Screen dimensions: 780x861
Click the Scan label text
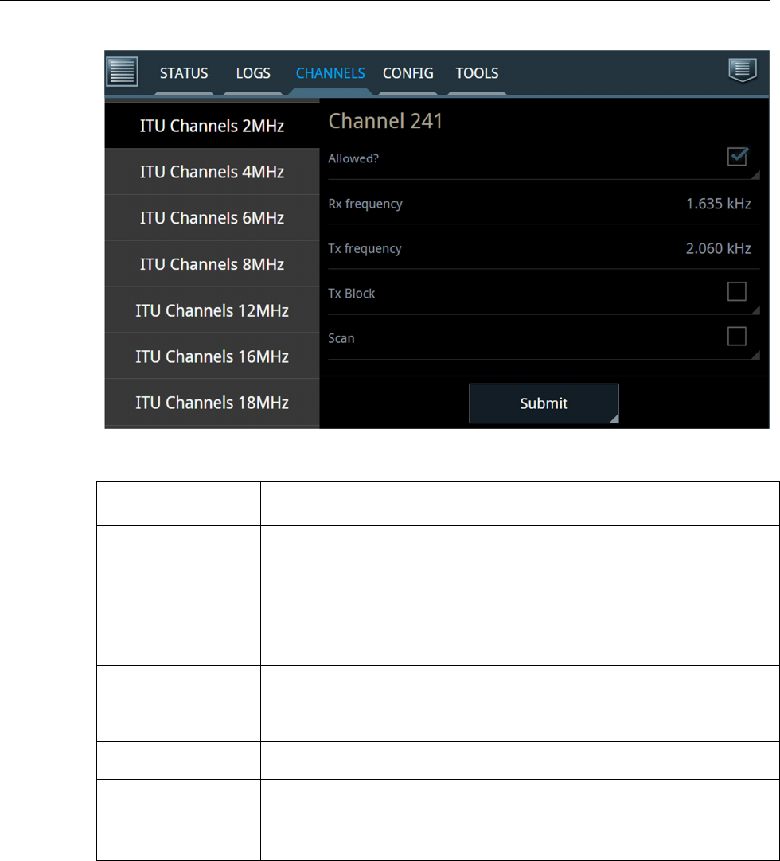click(x=341, y=338)
